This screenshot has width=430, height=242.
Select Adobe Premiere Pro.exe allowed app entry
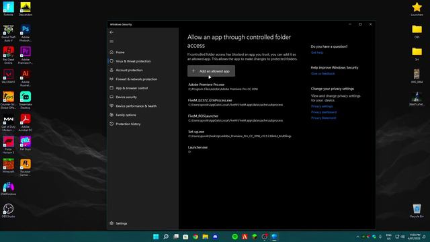coord(223,87)
